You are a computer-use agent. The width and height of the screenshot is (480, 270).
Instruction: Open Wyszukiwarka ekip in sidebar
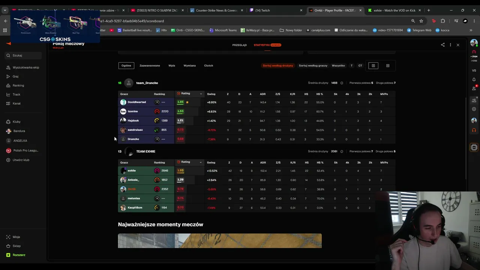(23, 67)
